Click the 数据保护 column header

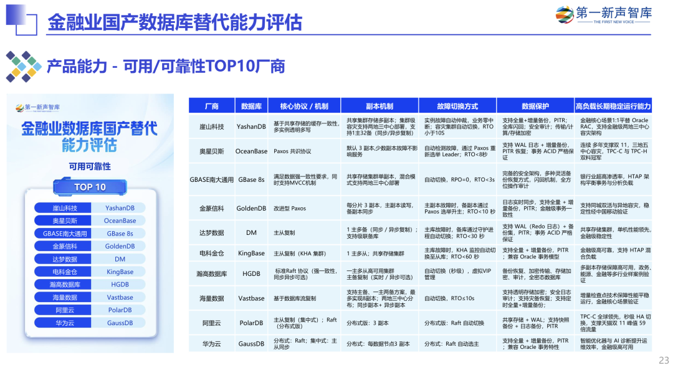pos(535,106)
